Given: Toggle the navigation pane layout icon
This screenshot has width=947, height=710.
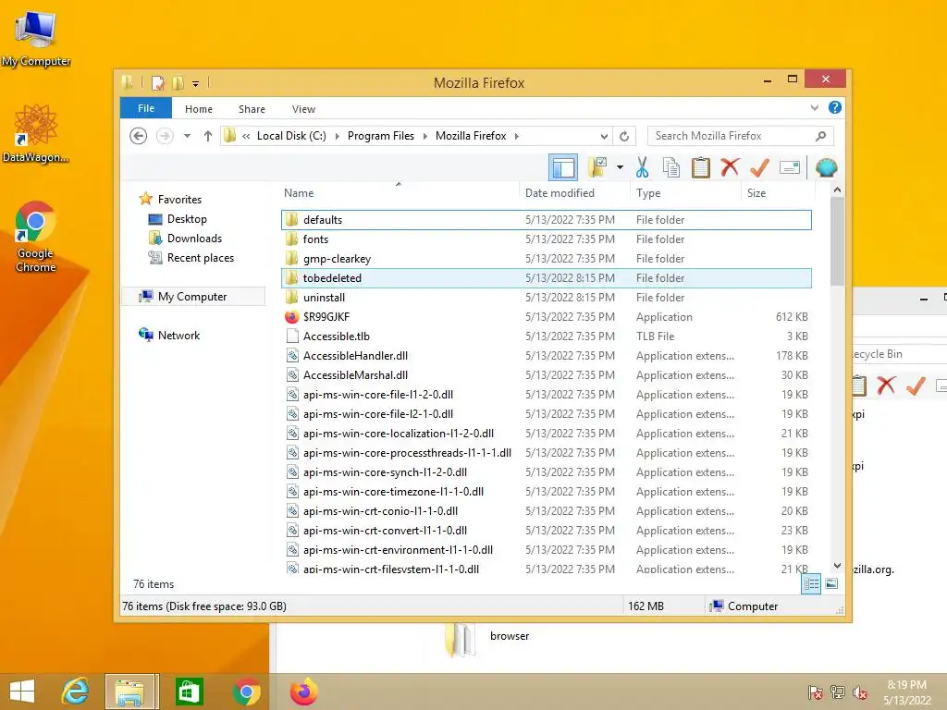Looking at the screenshot, I should tap(563, 167).
